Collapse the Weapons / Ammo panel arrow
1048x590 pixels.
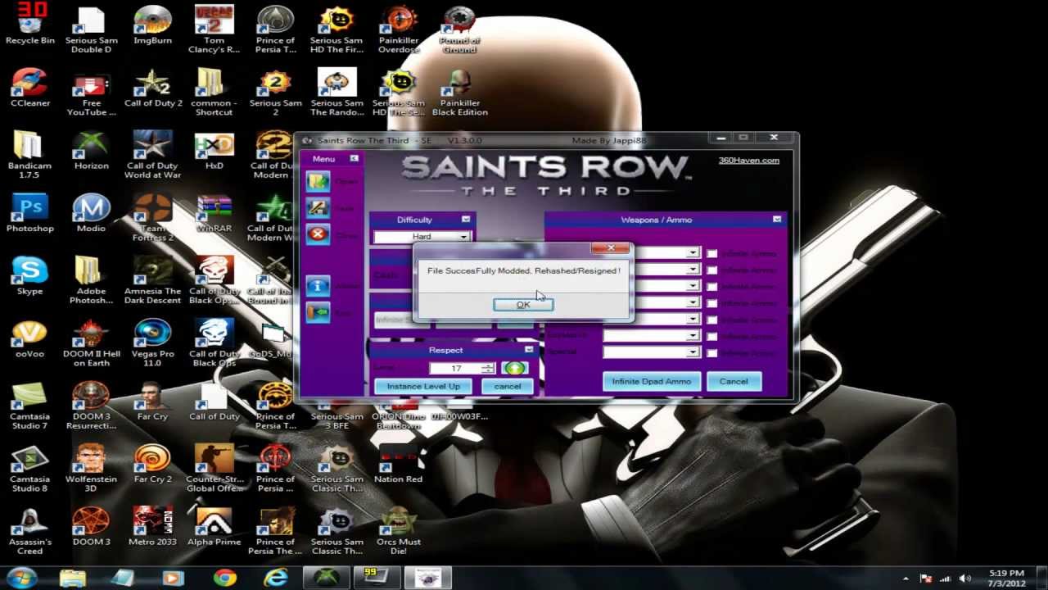tap(777, 220)
